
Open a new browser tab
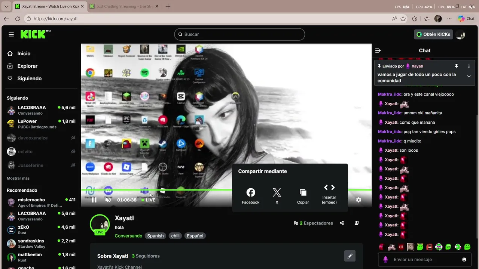pos(168,6)
